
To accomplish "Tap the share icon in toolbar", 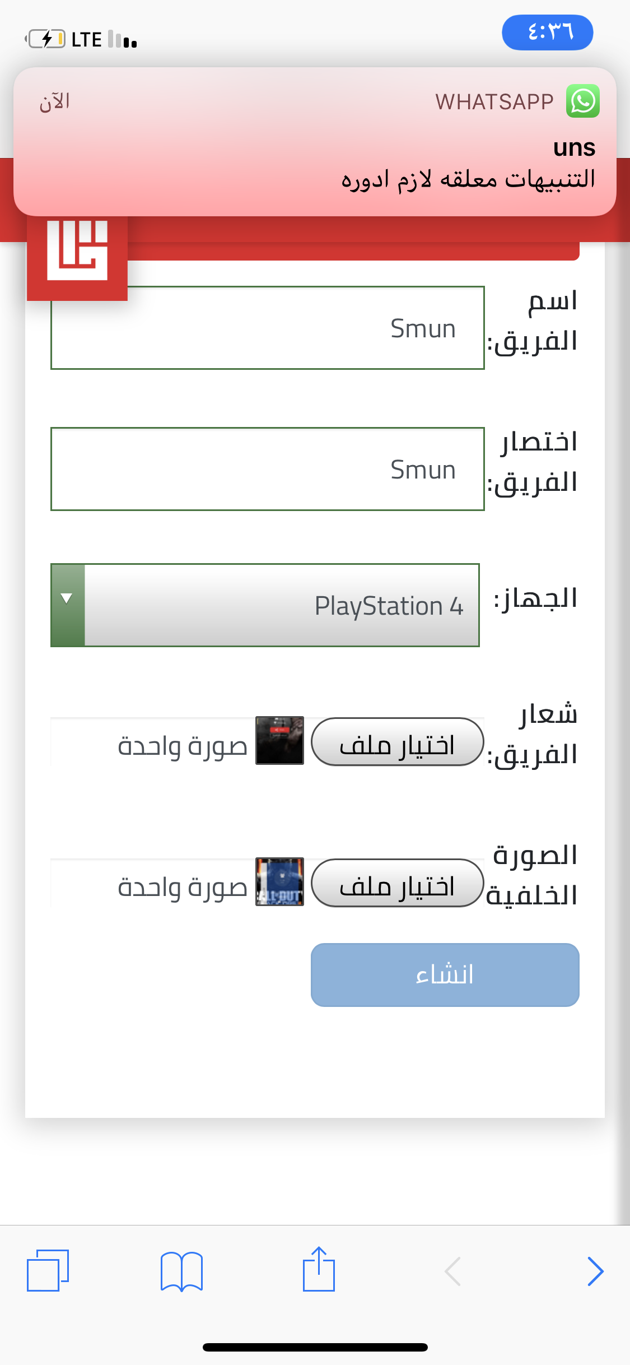I will (319, 1269).
